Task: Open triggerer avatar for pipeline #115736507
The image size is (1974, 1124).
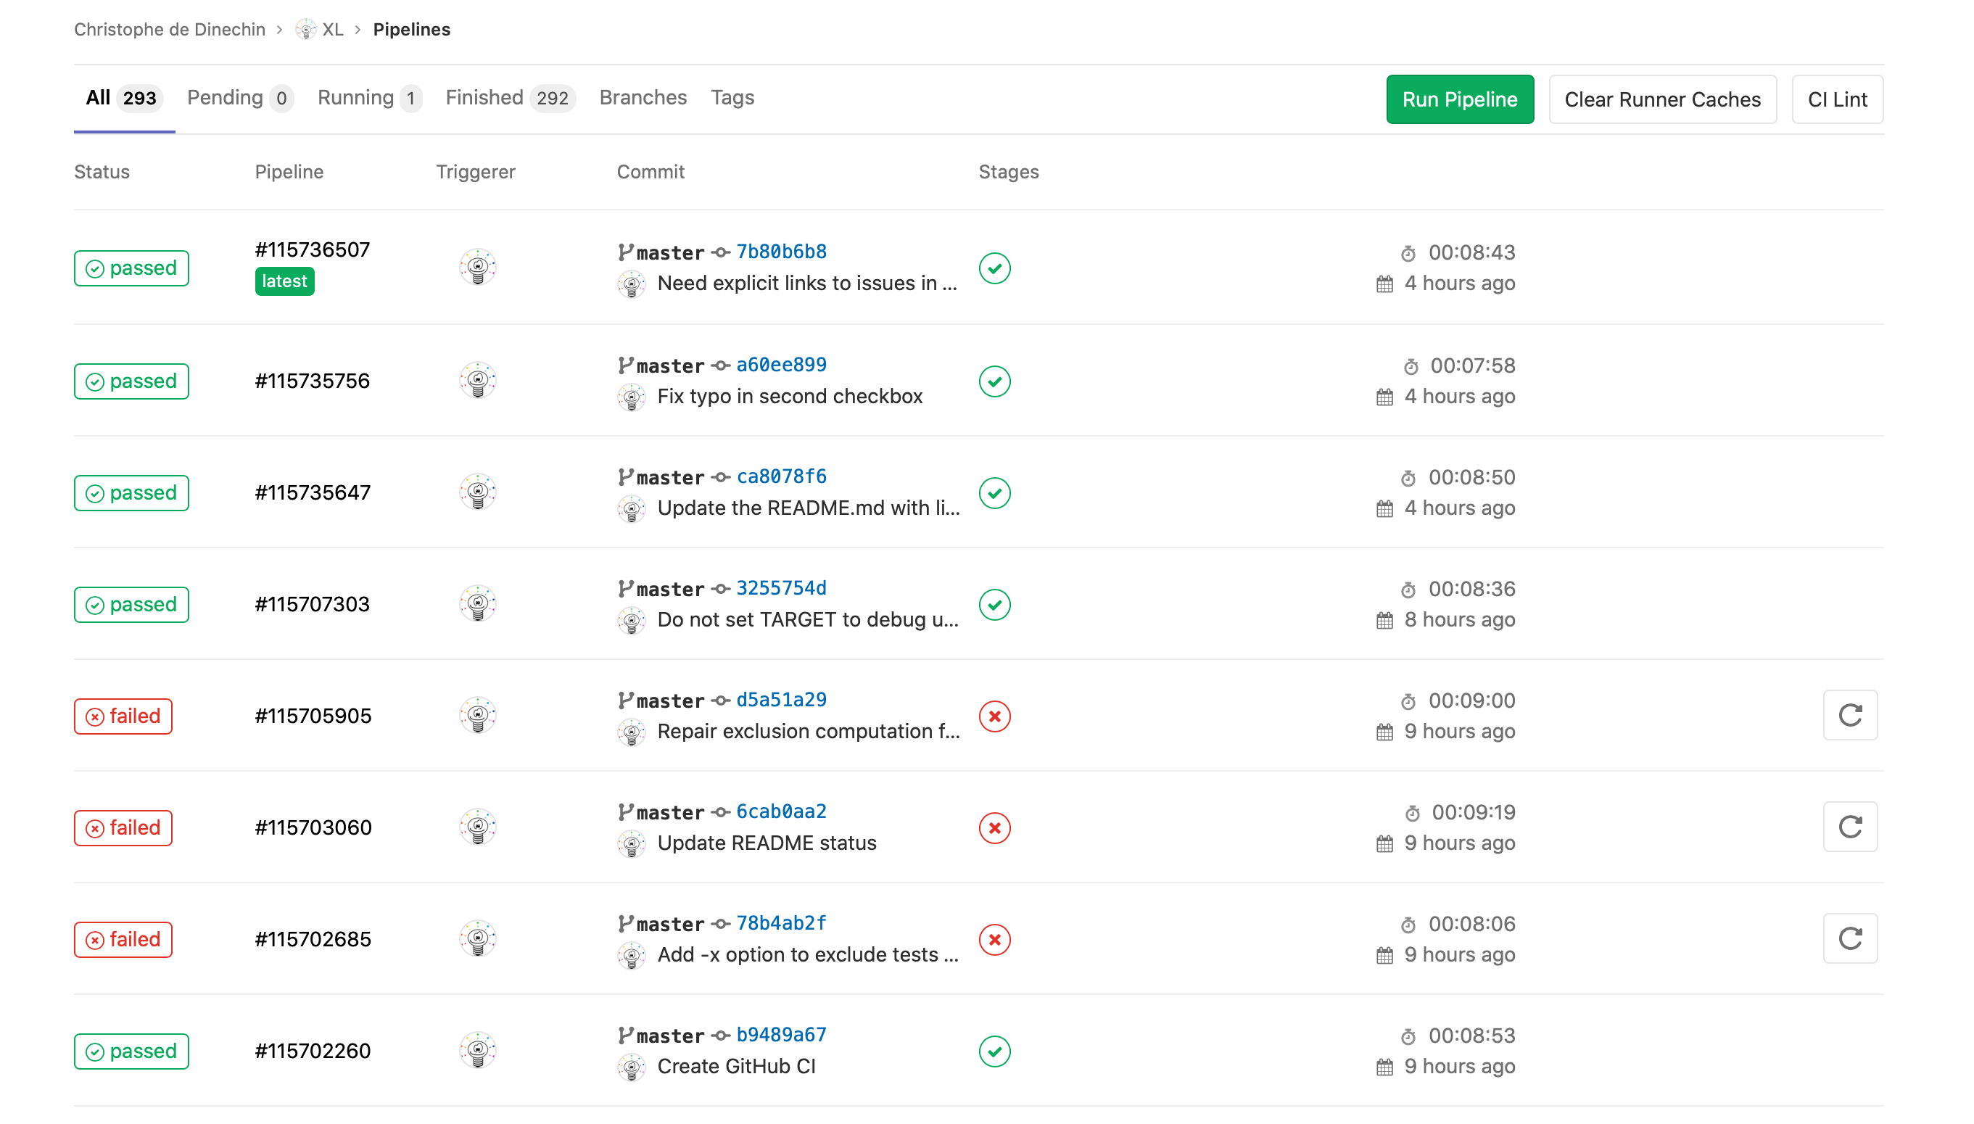Action: click(x=478, y=267)
